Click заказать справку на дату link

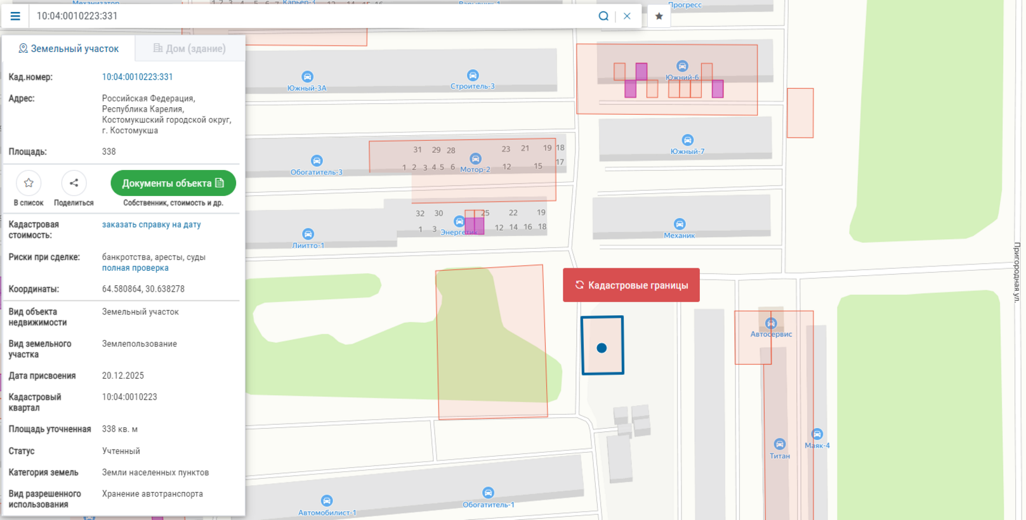(x=151, y=224)
